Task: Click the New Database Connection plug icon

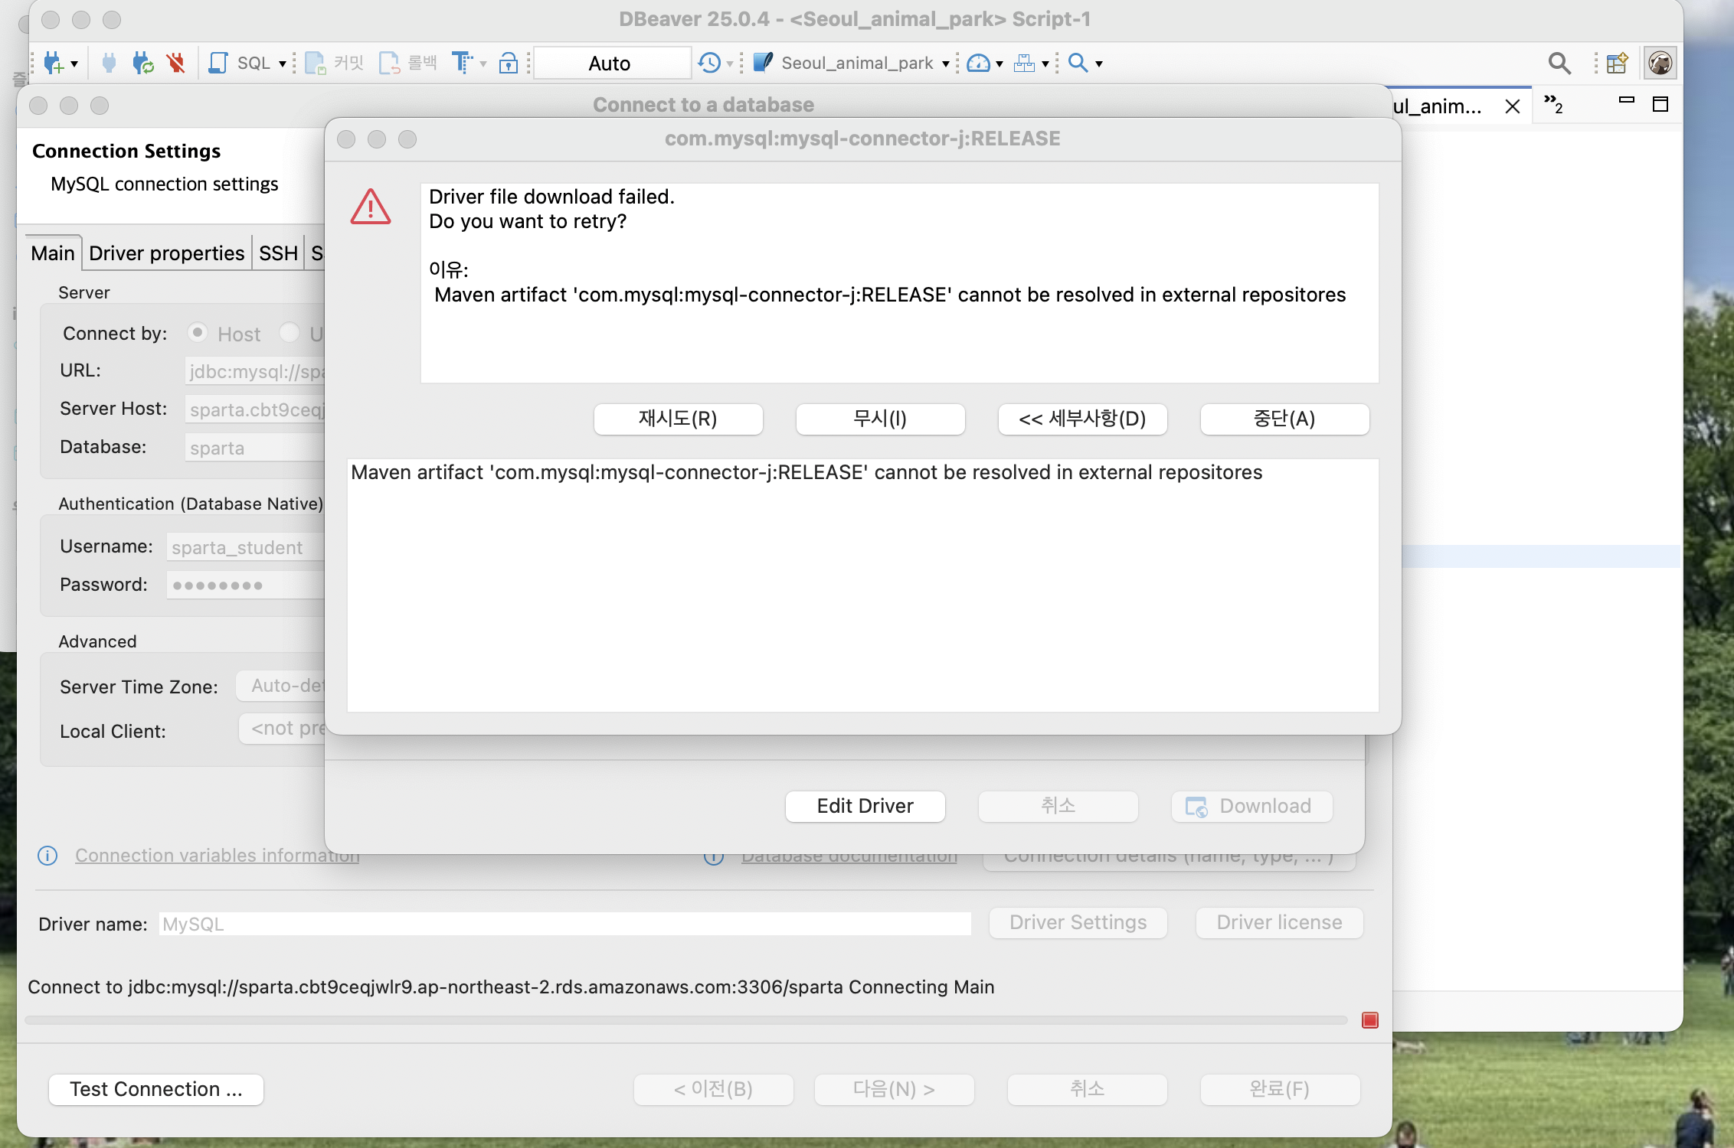Action: 53,63
